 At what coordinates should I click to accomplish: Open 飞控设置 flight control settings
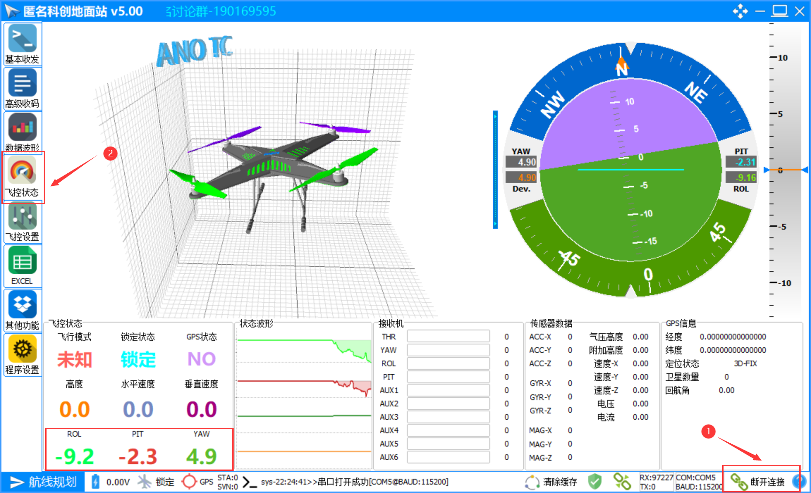(22, 222)
